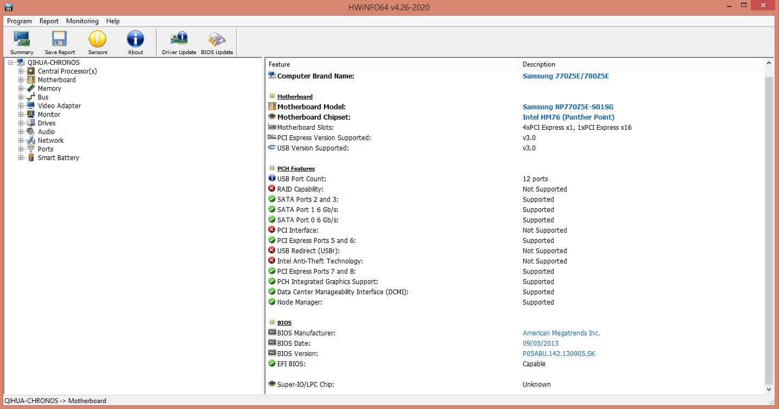Click the scrollbar up arrow

pos(769,64)
